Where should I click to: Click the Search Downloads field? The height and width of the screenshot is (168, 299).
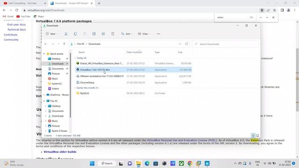225,44
